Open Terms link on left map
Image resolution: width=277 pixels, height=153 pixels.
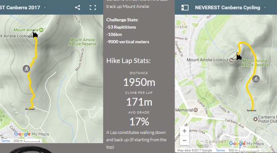5,141
